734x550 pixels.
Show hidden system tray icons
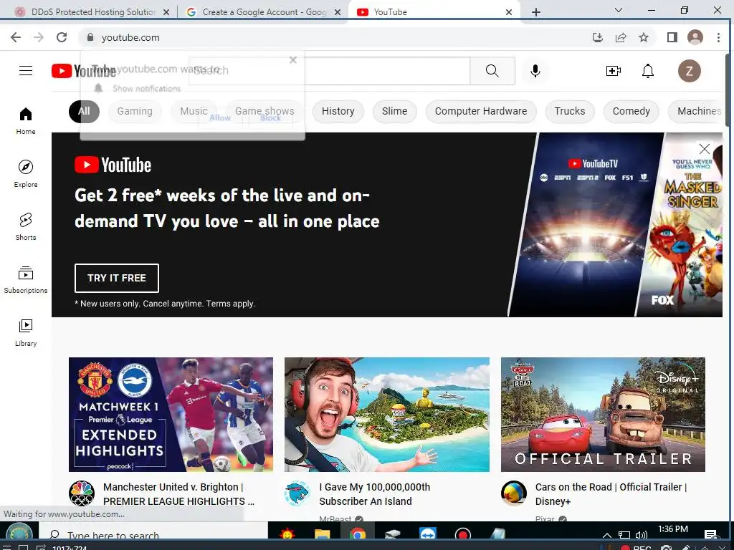pyautogui.click(x=607, y=534)
